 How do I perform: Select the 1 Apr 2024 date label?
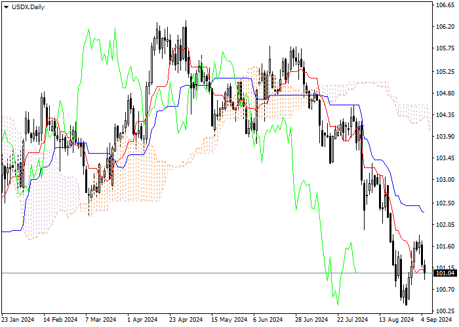tap(142, 319)
